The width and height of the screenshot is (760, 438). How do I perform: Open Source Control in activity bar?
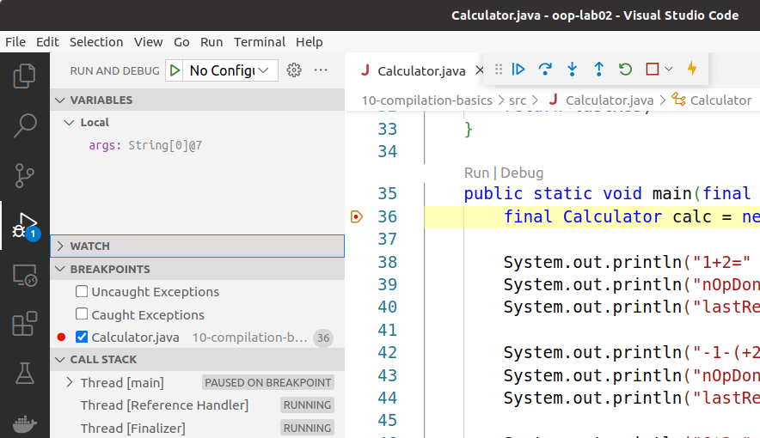pyautogui.click(x=25, y=176)
